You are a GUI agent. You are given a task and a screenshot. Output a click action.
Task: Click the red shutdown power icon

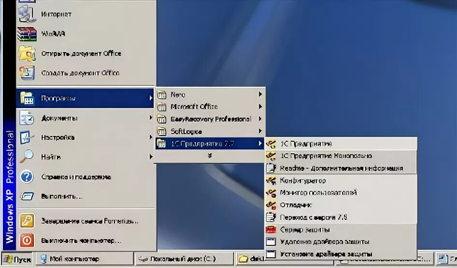(x=27, y=241)
